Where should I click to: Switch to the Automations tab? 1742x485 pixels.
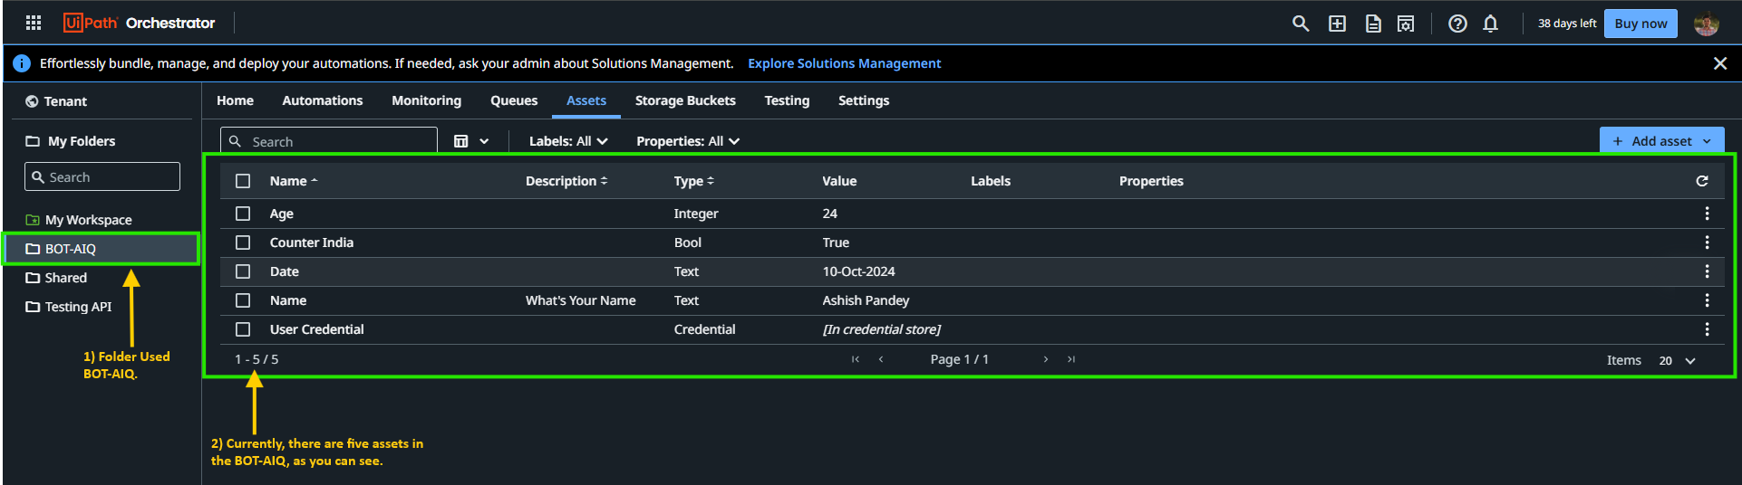click(x=323, y=100)
